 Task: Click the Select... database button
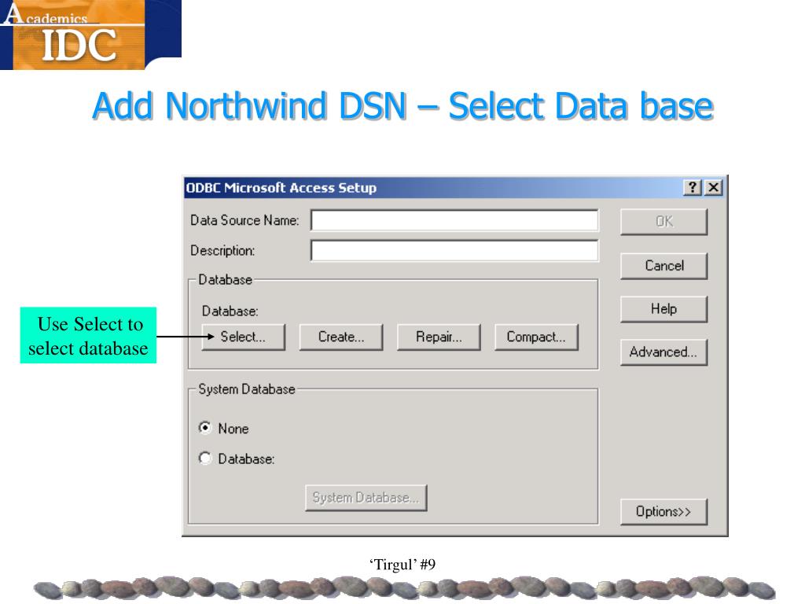click(x=244, y=337)
